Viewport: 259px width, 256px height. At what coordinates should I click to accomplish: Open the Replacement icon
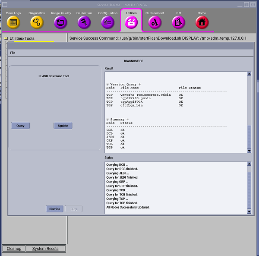[x=155, y=22]
